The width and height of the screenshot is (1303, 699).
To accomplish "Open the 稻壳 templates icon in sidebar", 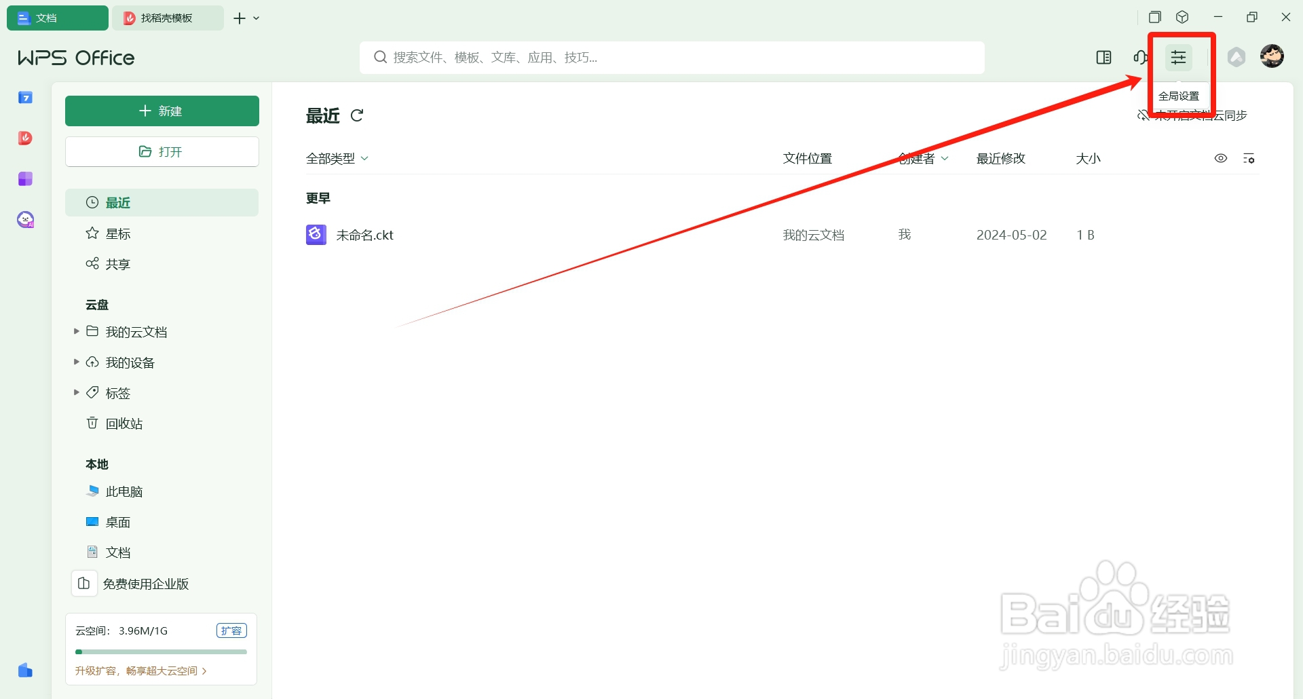I will (x=25, y=138).
